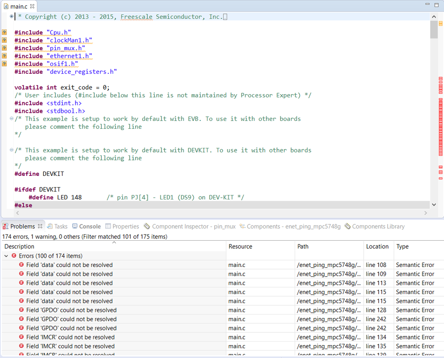Click the Component Inspector tab icon
This screenshot has height=358, width=444.
147,226
